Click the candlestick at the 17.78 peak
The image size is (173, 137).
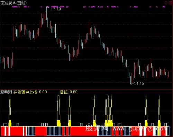pos(46,13)
